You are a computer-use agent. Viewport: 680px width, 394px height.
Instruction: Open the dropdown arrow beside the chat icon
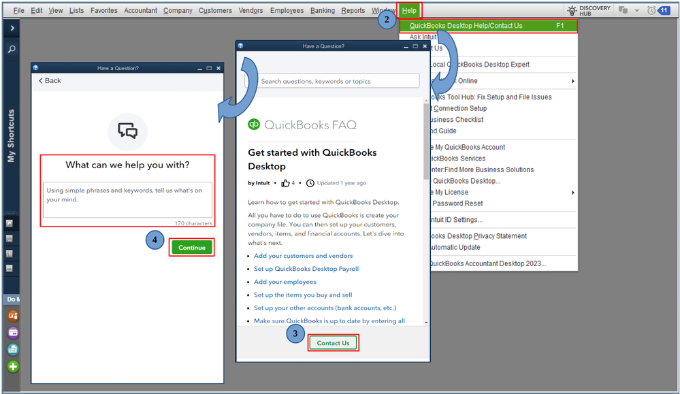click(636, 10)
